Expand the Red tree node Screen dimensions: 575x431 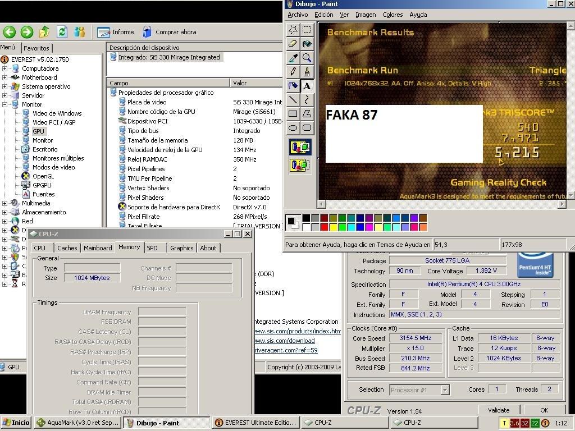tap(4, 221)
